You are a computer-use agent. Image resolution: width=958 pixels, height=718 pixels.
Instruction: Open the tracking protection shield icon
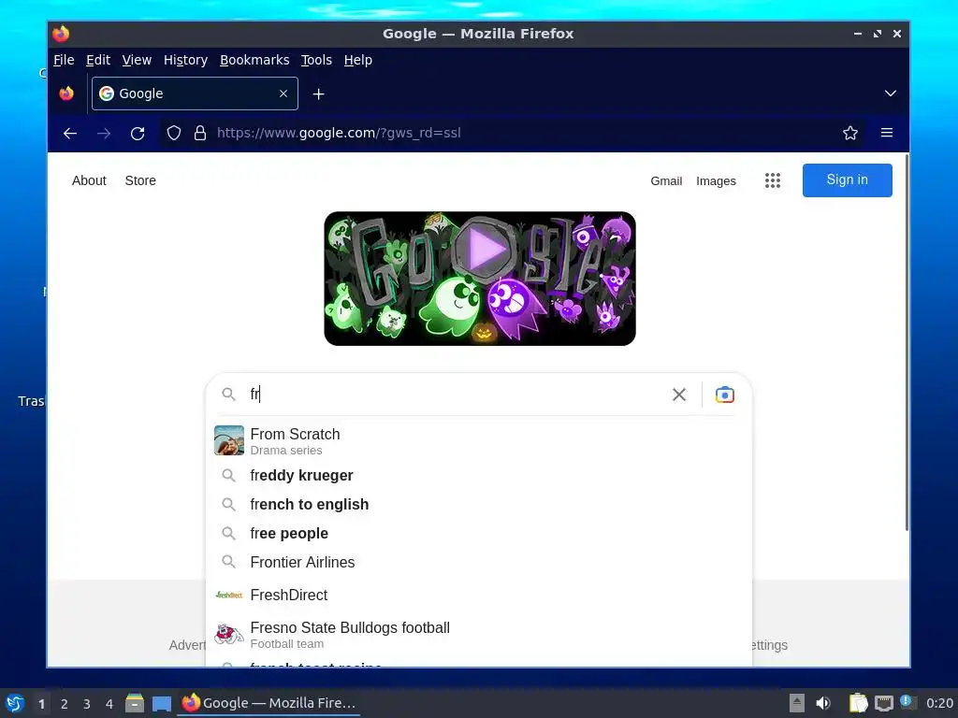[174, 133]
